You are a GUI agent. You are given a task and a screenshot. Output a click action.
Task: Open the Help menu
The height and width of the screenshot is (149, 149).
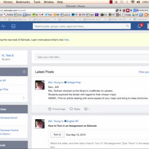point(60,2)
